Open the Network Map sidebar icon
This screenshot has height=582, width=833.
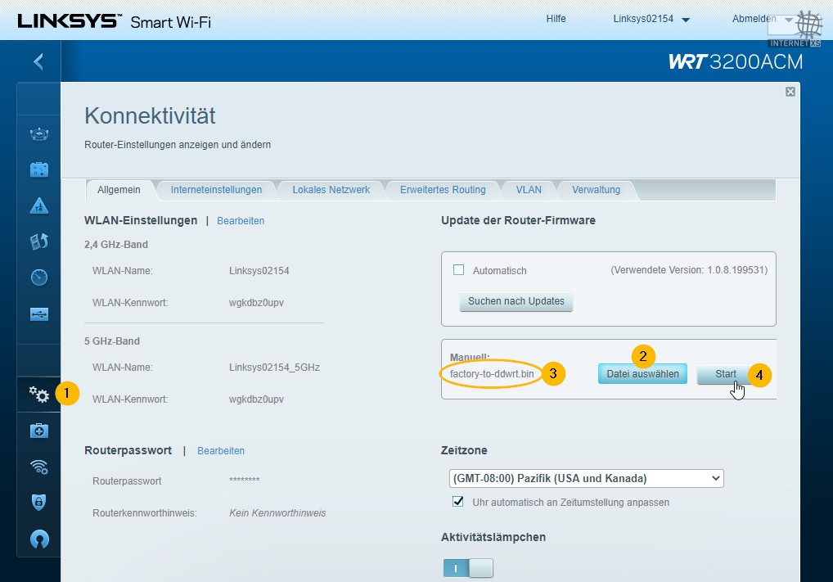coord(39,134)
